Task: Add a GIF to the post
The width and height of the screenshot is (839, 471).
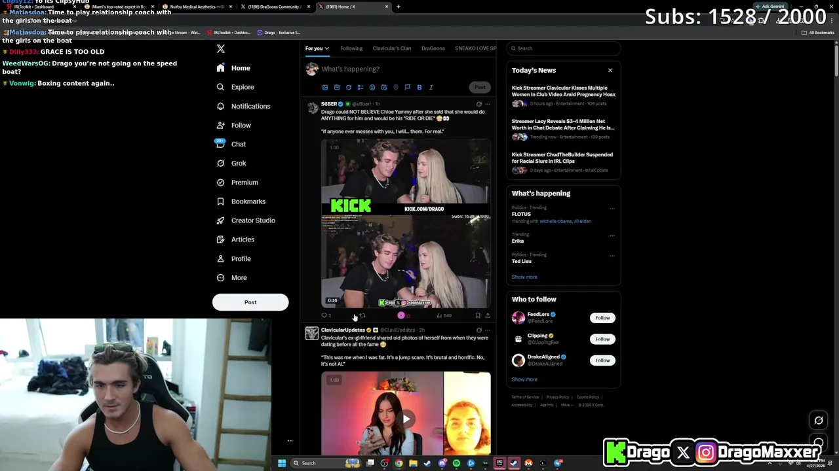Action: point(337,87)
